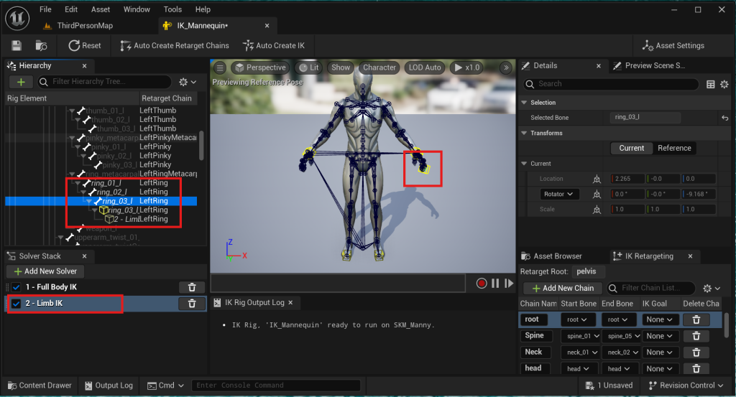The image size is (736, 397).
Task: Open the Output Log
Action: point(109,386)
